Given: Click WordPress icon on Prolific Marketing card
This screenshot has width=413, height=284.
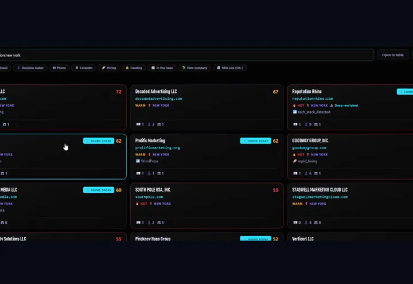Looking at the screenshot, I should pyautogui.click(x=138, y=161).
